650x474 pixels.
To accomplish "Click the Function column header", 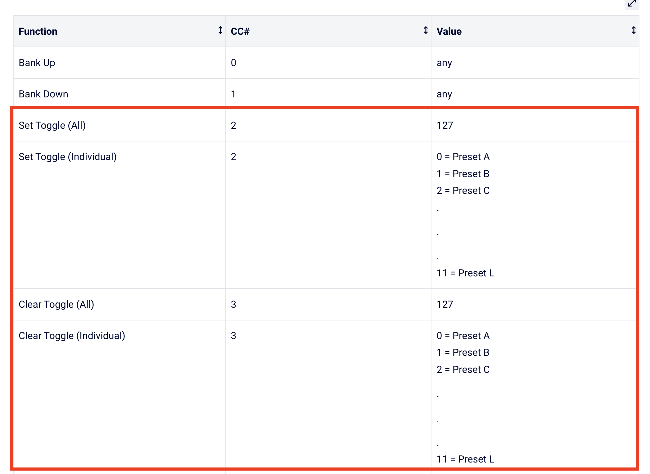I will click(x=38, y=31).
